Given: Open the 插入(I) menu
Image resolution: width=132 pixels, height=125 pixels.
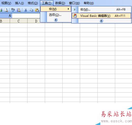Looking at the screenshot, I should pyautogui.click(x=19, y=3).
